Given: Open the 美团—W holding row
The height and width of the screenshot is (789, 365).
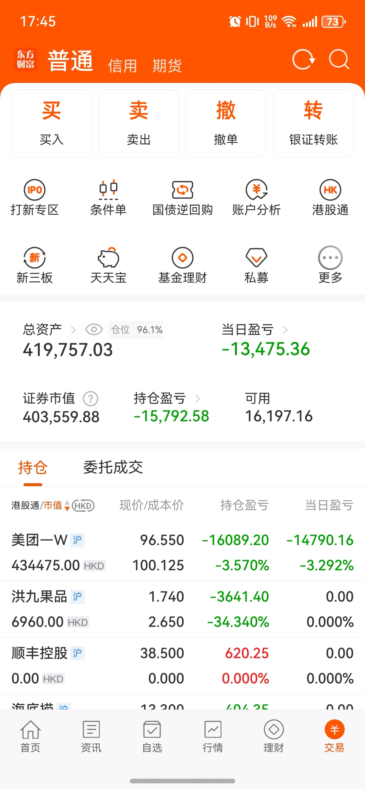Looking at the screenshot, I should 182,553.
